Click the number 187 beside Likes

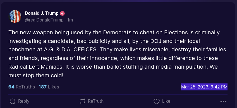click(43, 87)
